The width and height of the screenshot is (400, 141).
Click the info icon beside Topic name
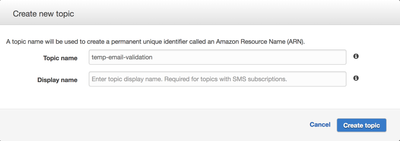coord(356,56)
